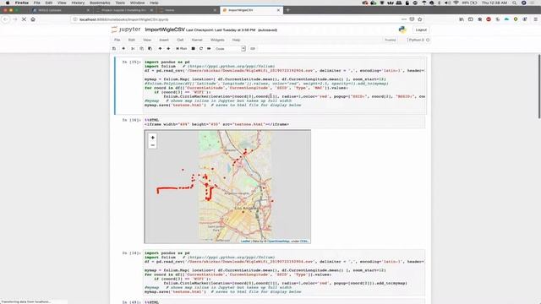Copy the selected cells
This screenshot has width=541, height=304.
pos(141,49)
